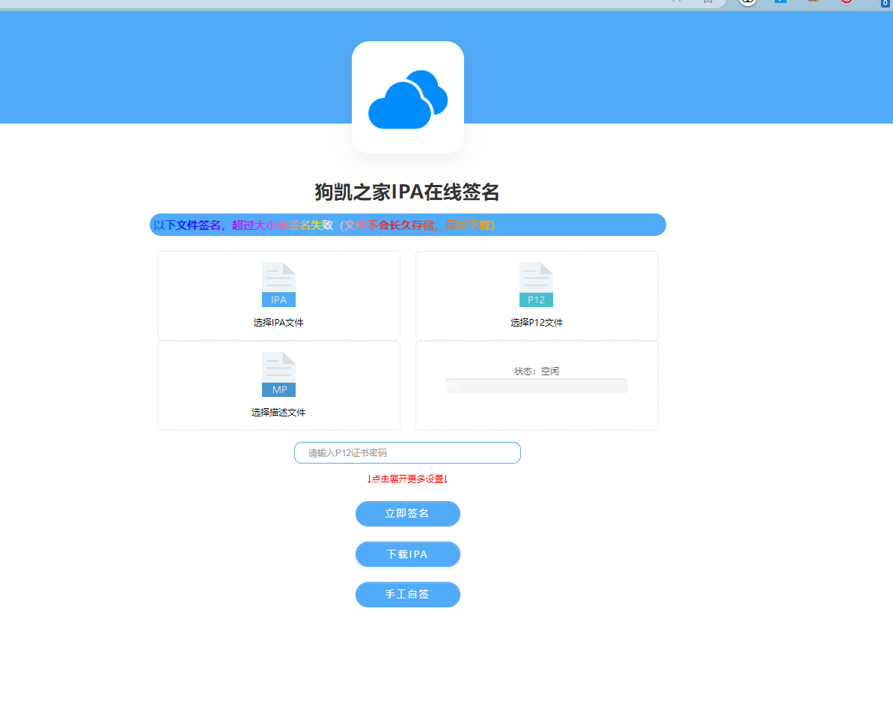The height and width of the screenshot is (704, 893).
Task: Click the blue square browser extension icon
Action: [780, 1]
